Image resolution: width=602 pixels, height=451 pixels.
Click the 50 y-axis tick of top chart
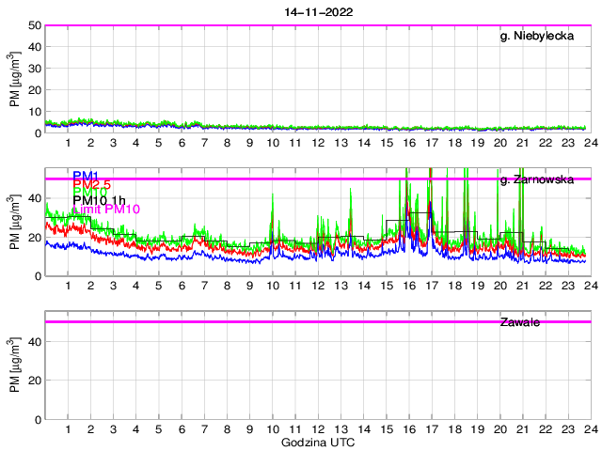[x=35, y=25]
